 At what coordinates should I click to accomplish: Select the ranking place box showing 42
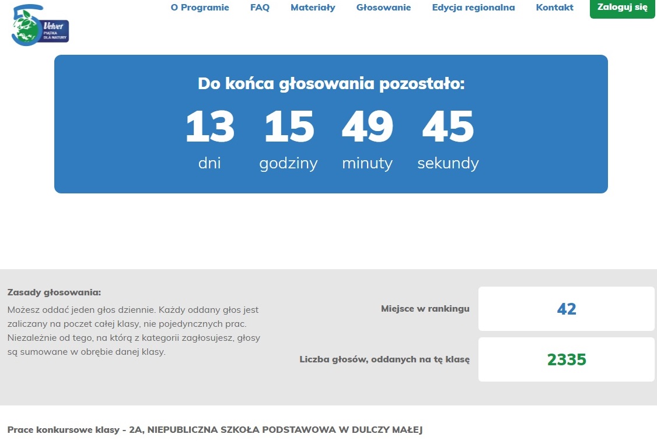tap(566, 309)
